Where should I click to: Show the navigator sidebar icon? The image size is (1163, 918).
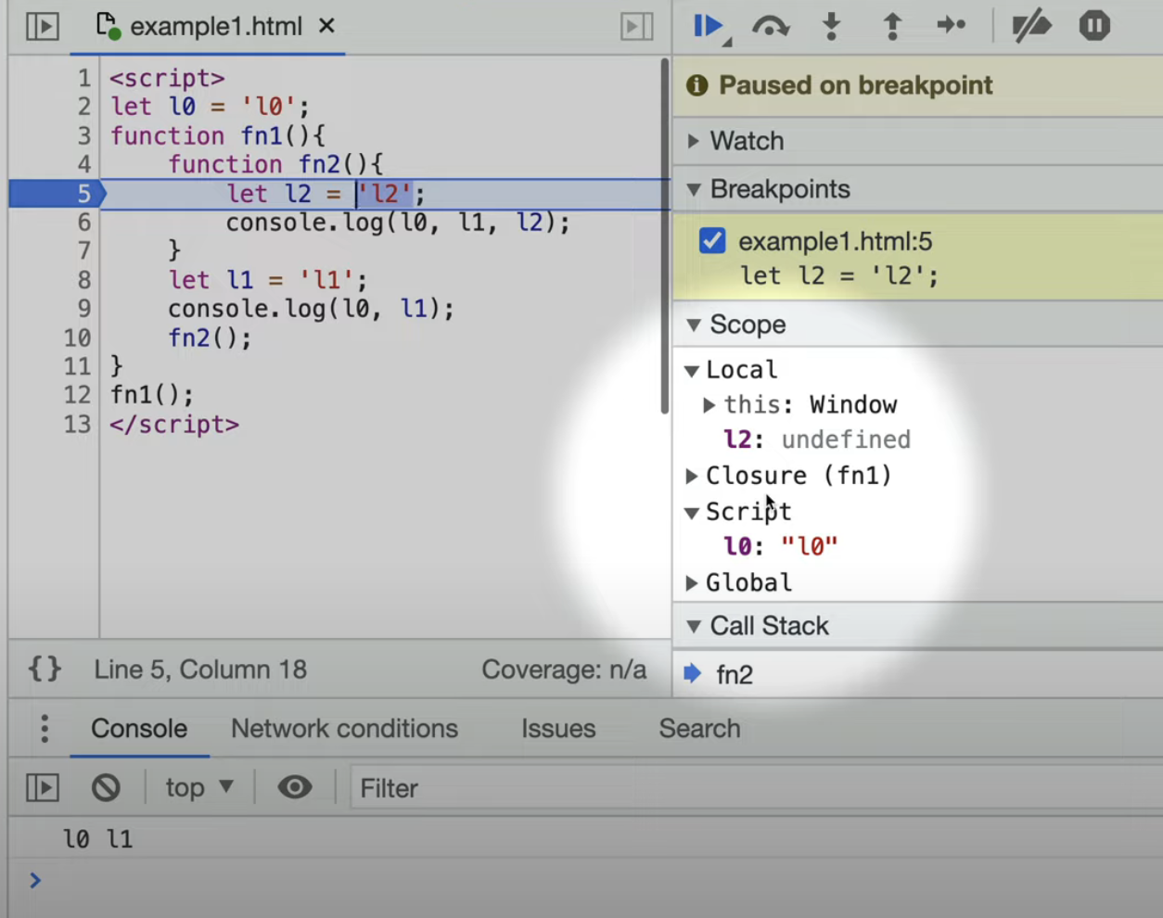tap(43, 26)
